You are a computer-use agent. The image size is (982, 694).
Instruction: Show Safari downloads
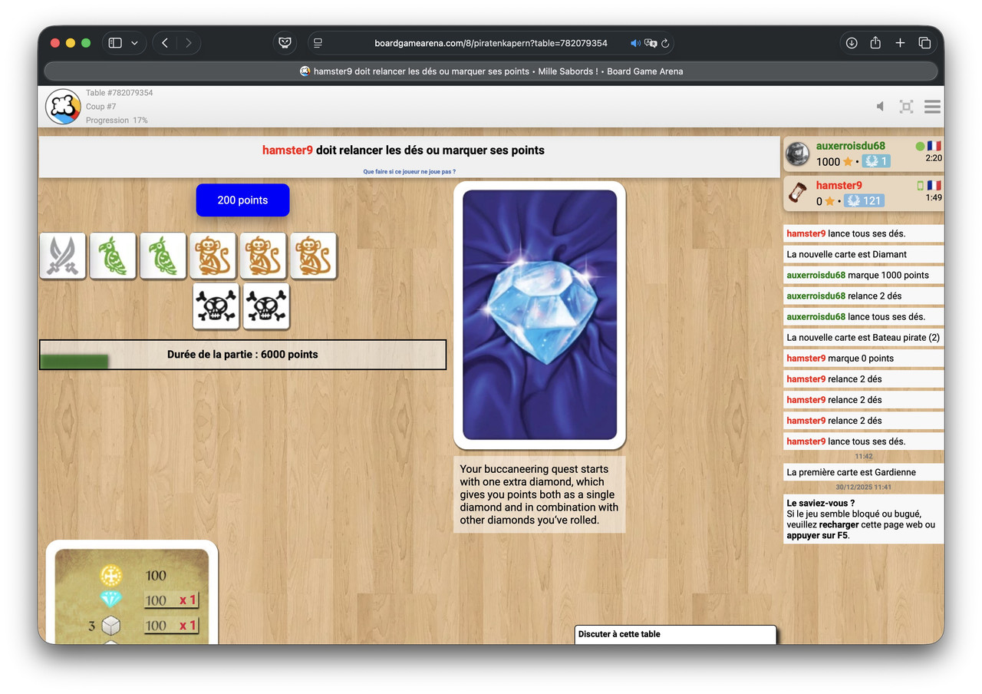pos(852,43)
